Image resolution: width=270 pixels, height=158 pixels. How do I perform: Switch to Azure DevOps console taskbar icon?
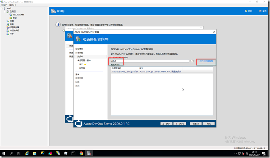pyautogui.click(x=89, y=153)
